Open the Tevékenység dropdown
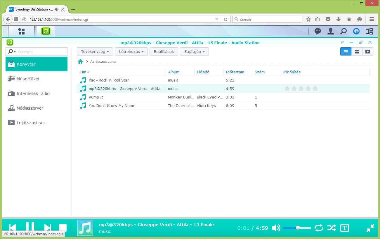Screen dimensions: 380x239 pos(95,51)
